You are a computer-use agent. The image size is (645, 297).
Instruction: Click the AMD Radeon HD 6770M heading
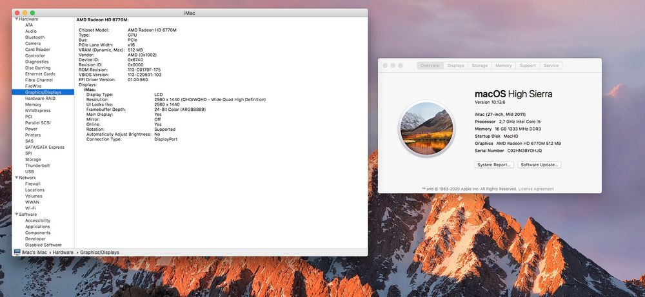pos(103,20)
